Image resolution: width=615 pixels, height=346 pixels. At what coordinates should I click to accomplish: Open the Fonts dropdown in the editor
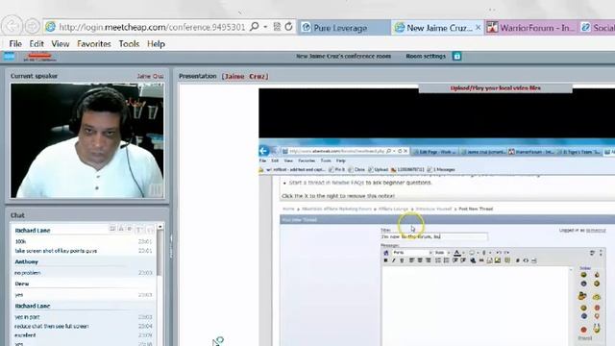coord(412,253)
